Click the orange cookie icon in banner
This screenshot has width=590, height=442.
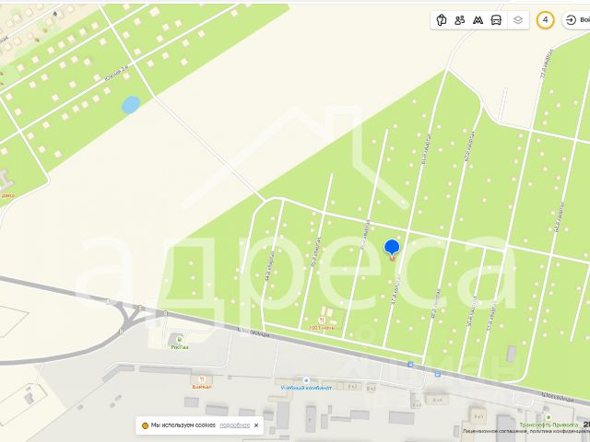click(x=145, y=425)
